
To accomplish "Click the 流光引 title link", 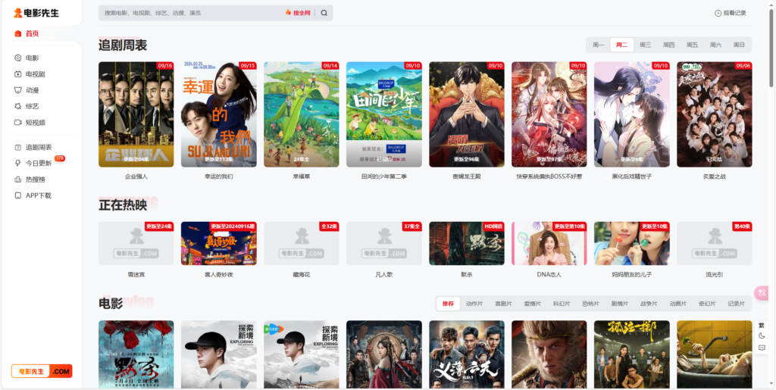I will click(714, 274).
